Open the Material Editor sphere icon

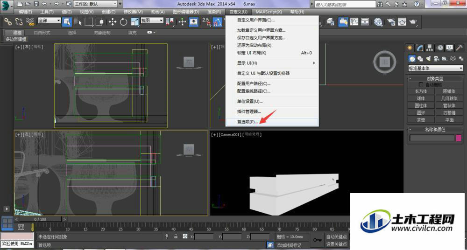(378, 21)
